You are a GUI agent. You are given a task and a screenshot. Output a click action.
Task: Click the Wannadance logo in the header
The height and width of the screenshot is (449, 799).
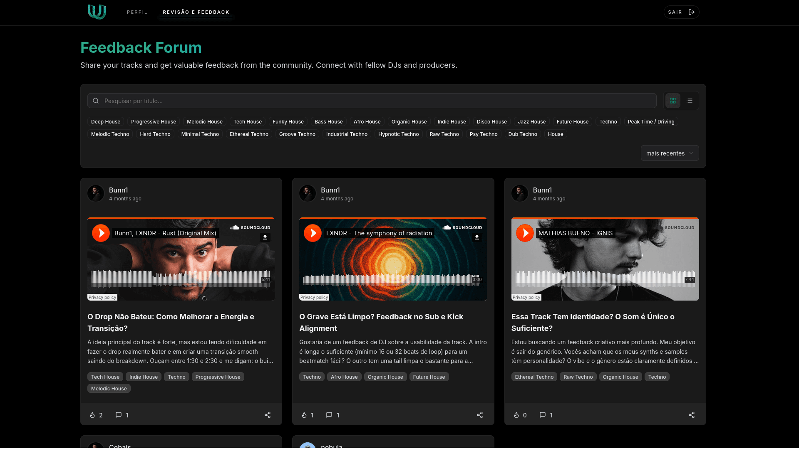click(x=97, y=12)
